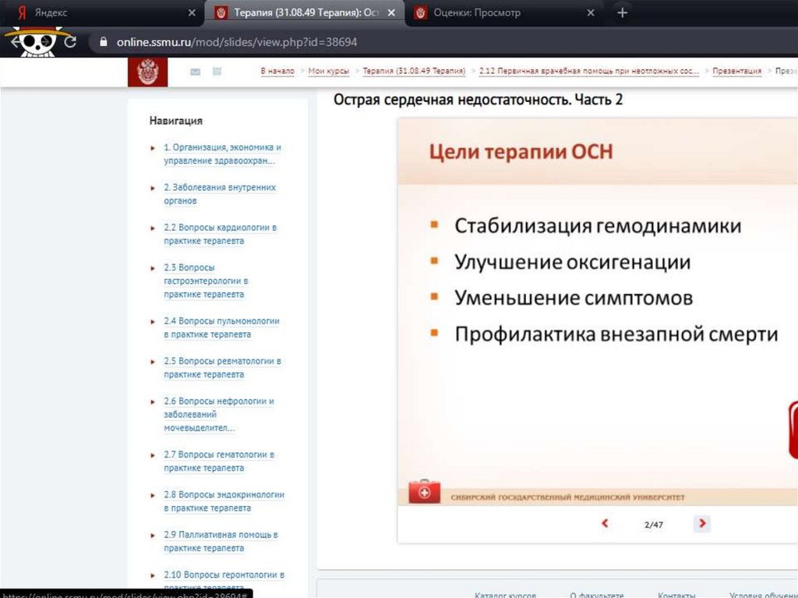
Task: Open a new browser tab with plus
Action: click(622, 12)
